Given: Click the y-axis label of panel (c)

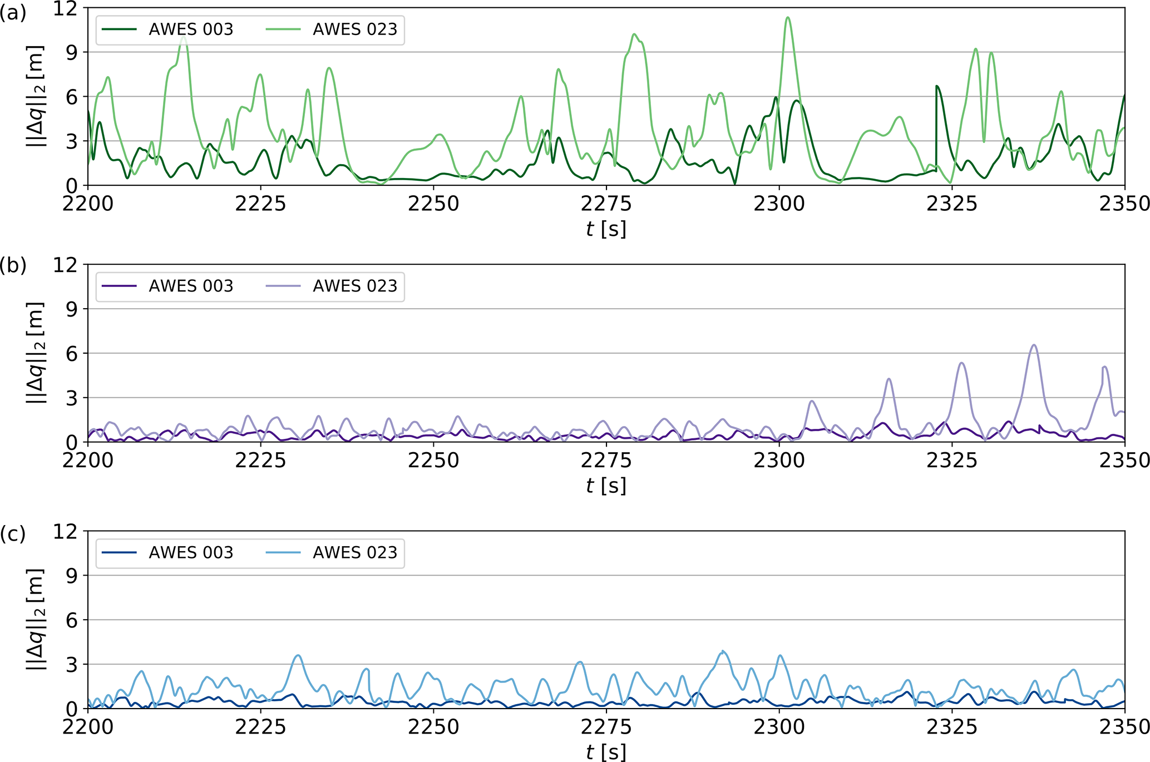Looking at the screenshot, I should pos(36,619).
